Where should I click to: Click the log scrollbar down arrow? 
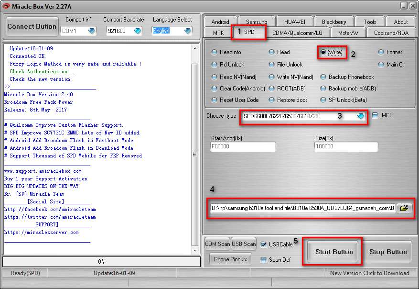point(195,250)
